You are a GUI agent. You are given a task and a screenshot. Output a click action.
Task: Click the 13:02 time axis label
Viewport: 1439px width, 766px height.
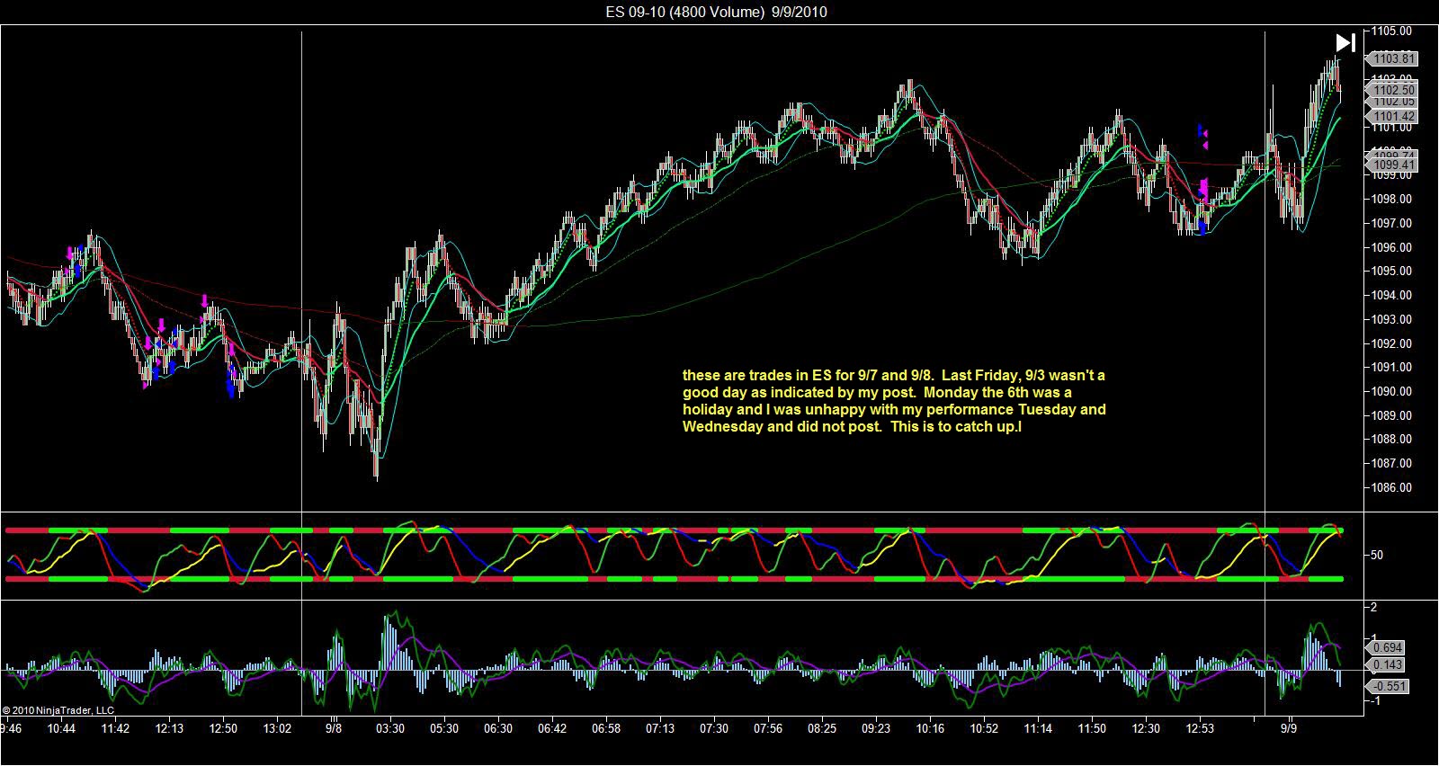click(x=277, y=728)
